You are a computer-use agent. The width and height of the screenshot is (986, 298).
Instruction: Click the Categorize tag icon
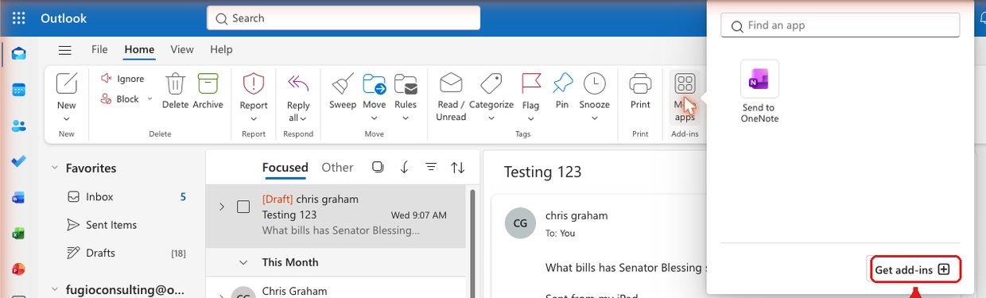pos(491,83)
